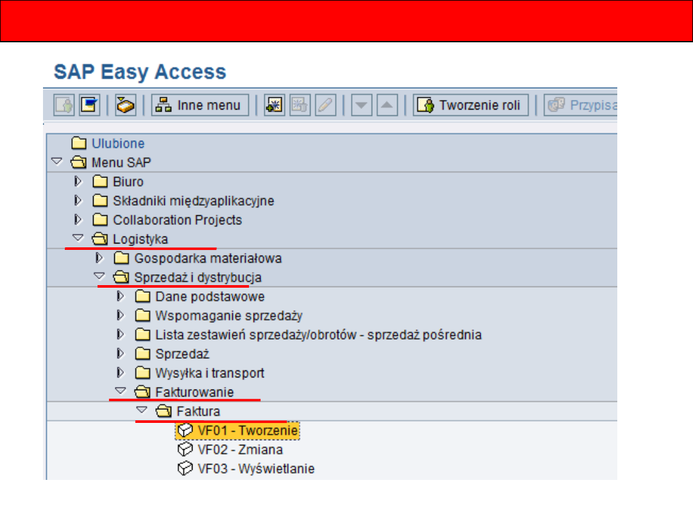
Task: Select the Ulubione favorites folder
Action: tap(118, 144)
